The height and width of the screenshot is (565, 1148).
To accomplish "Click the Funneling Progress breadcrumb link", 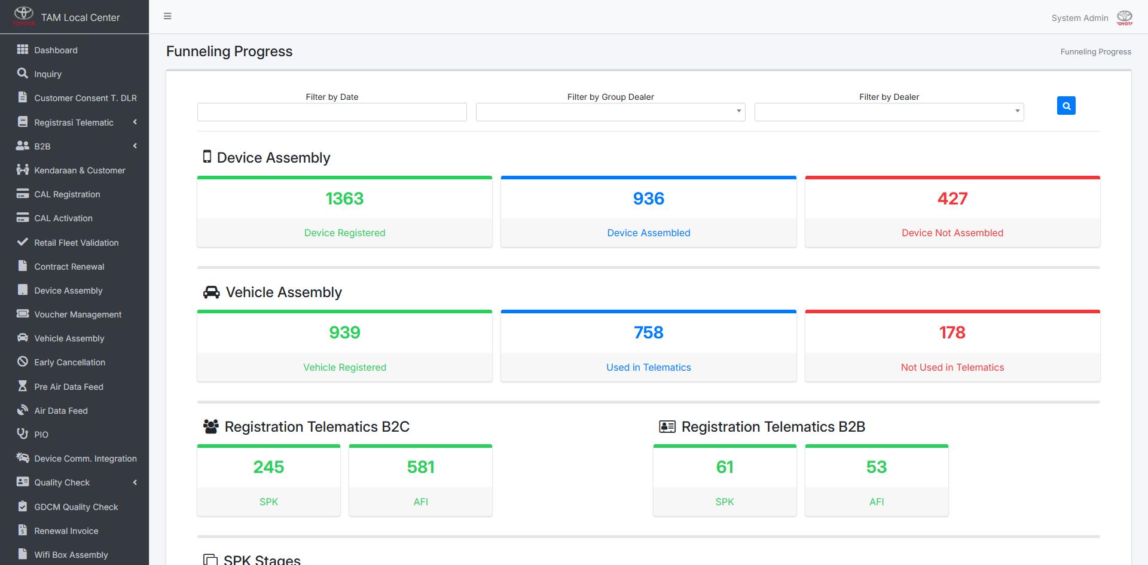I will [x=1095, y=52].
